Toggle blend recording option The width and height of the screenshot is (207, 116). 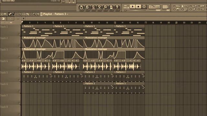(x=193, y=6)
